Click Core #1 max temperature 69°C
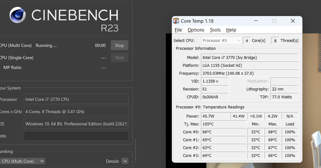This screenshot has height=168, width=321. pyautogui.click(x=273, y=140)
